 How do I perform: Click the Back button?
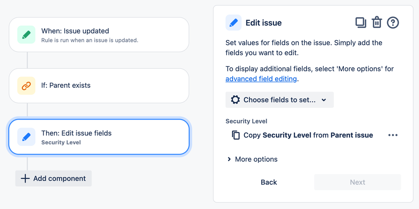tap(269, 182)
